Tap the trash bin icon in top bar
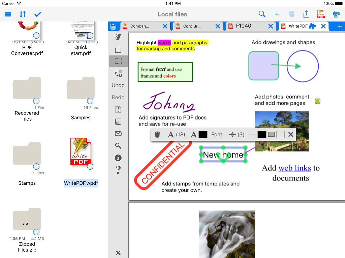 pos(291,14)
